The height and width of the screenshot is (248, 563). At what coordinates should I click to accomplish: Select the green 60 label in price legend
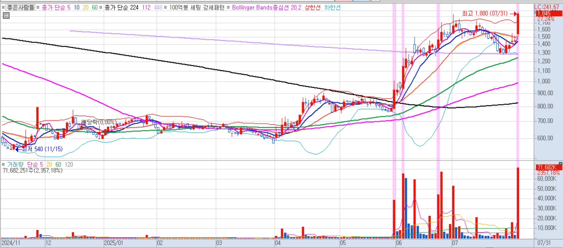tap(95, 7)
